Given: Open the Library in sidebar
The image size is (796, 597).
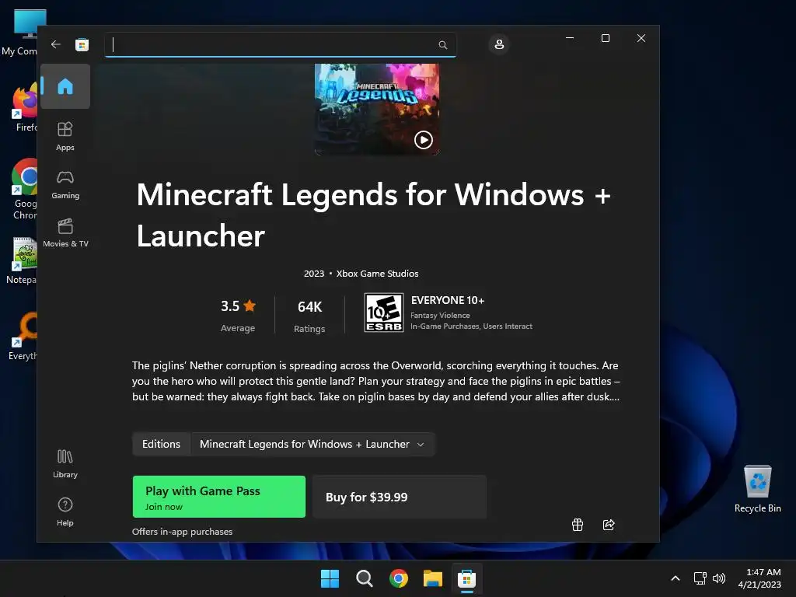Looking at the screenshot, I should click(x=65, y=463).
